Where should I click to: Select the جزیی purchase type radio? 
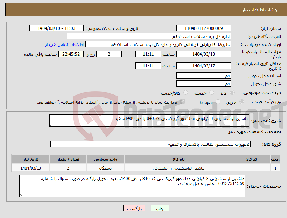(x=241, y=102)
